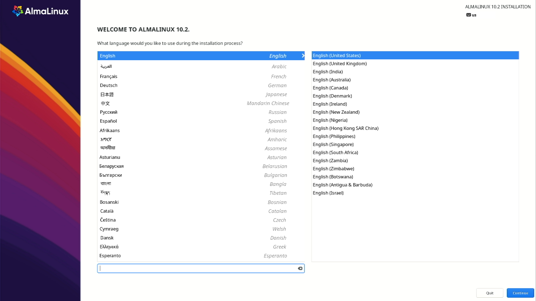536x301 pixels.
Task: Select Беларуская (Belarusian) language
Action: point(201,166)
